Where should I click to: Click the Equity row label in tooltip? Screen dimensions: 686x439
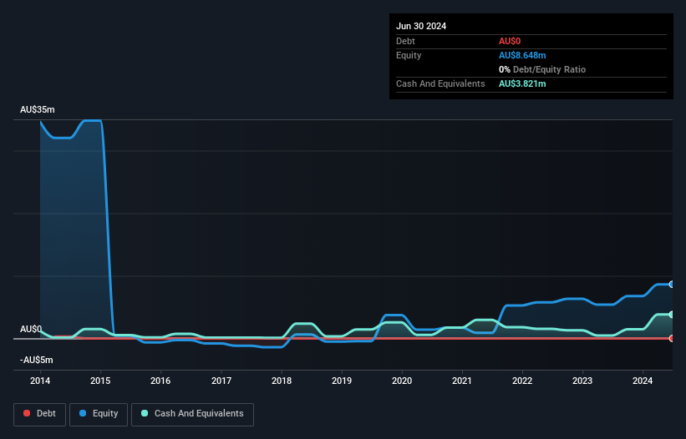point(409,55)
